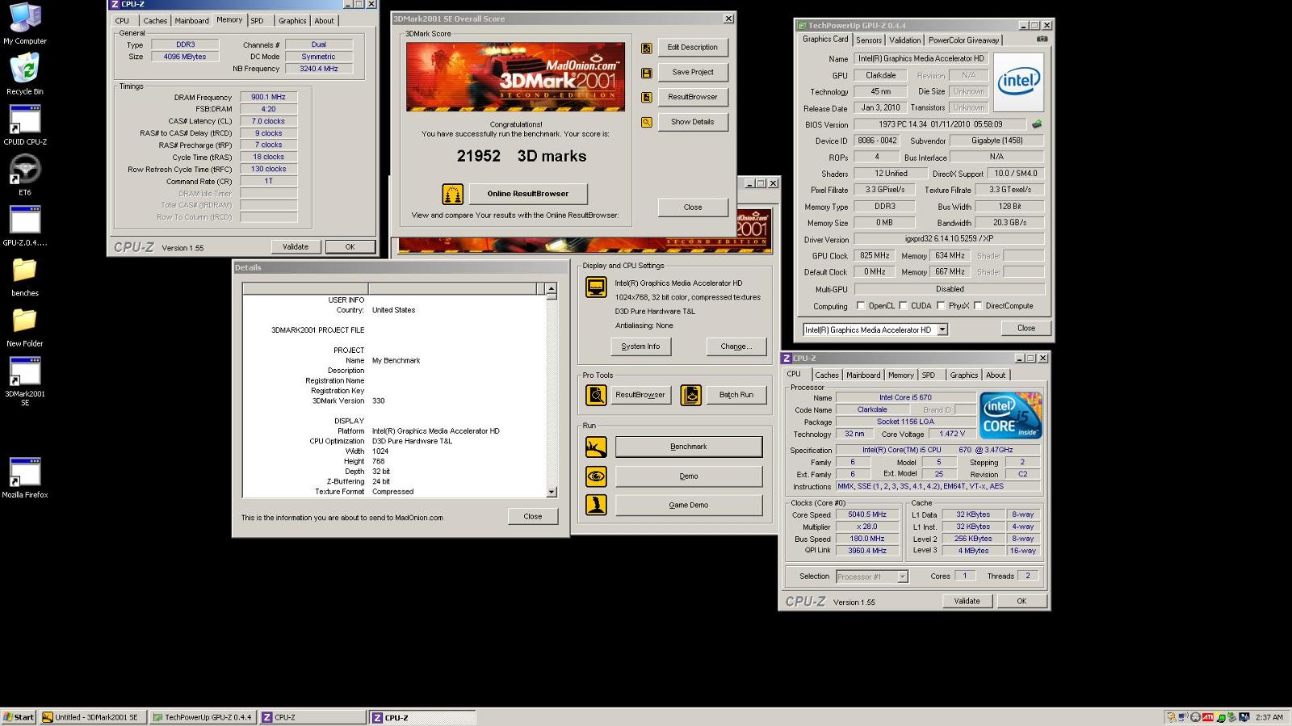Enable the OpenCL checkbox in GPU-Z
Viewport: 1292px width, 726px height.
[861, 306]
